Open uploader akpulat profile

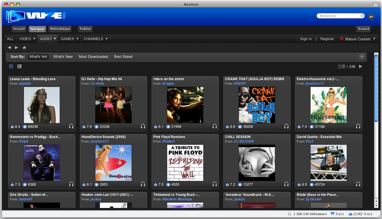pyautogui.click(x=25, y=84)
